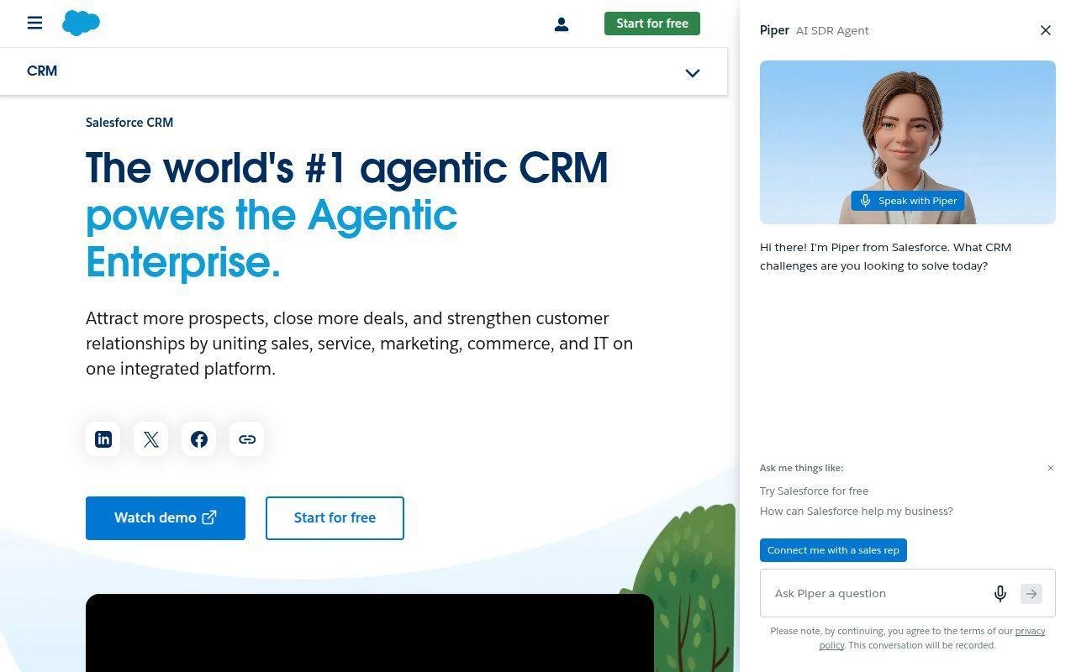Select 'Try Salesforce for free' suggestion
The height and width of the screenshot is (672, 1076).
coord(814,491)
